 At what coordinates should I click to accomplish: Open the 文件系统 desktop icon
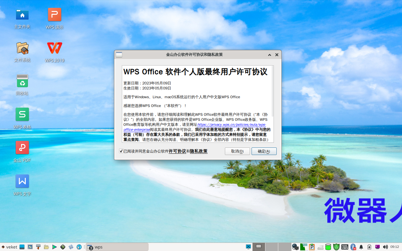(22, 51)
